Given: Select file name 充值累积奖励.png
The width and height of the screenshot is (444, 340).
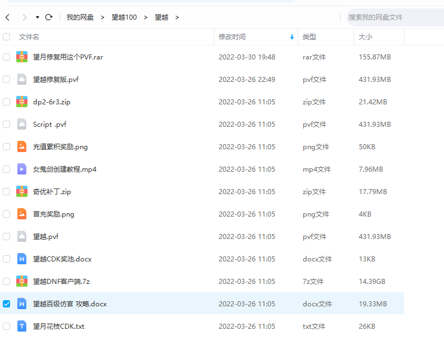Looking at the screenshot, I should click(x=61, y=147).
